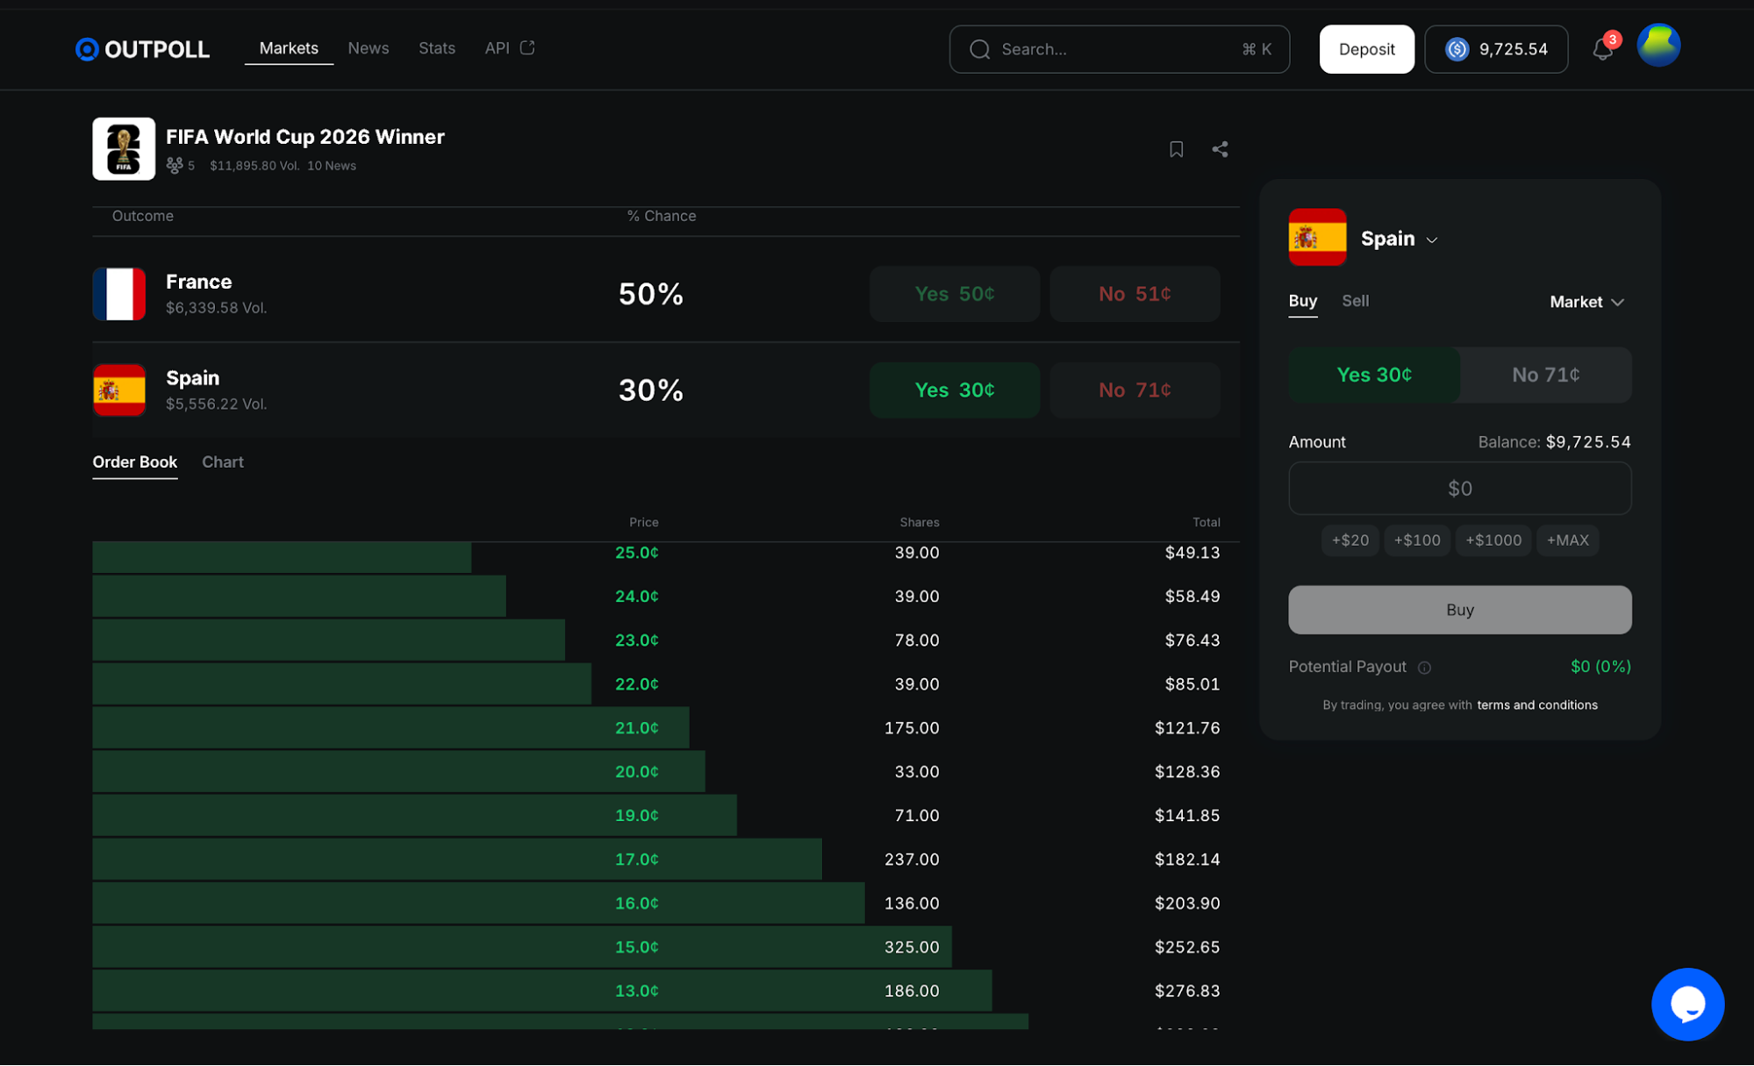Select the France outcome row
Image resolution: width=1754 pixels, height=1066 pixels.
(x=665, y=293)
